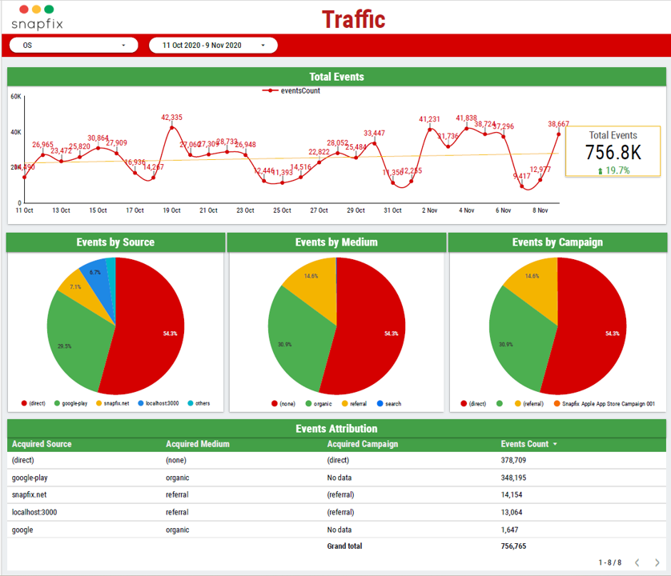
Task: Click the snapfix.net legend dot
Action: 98,403
